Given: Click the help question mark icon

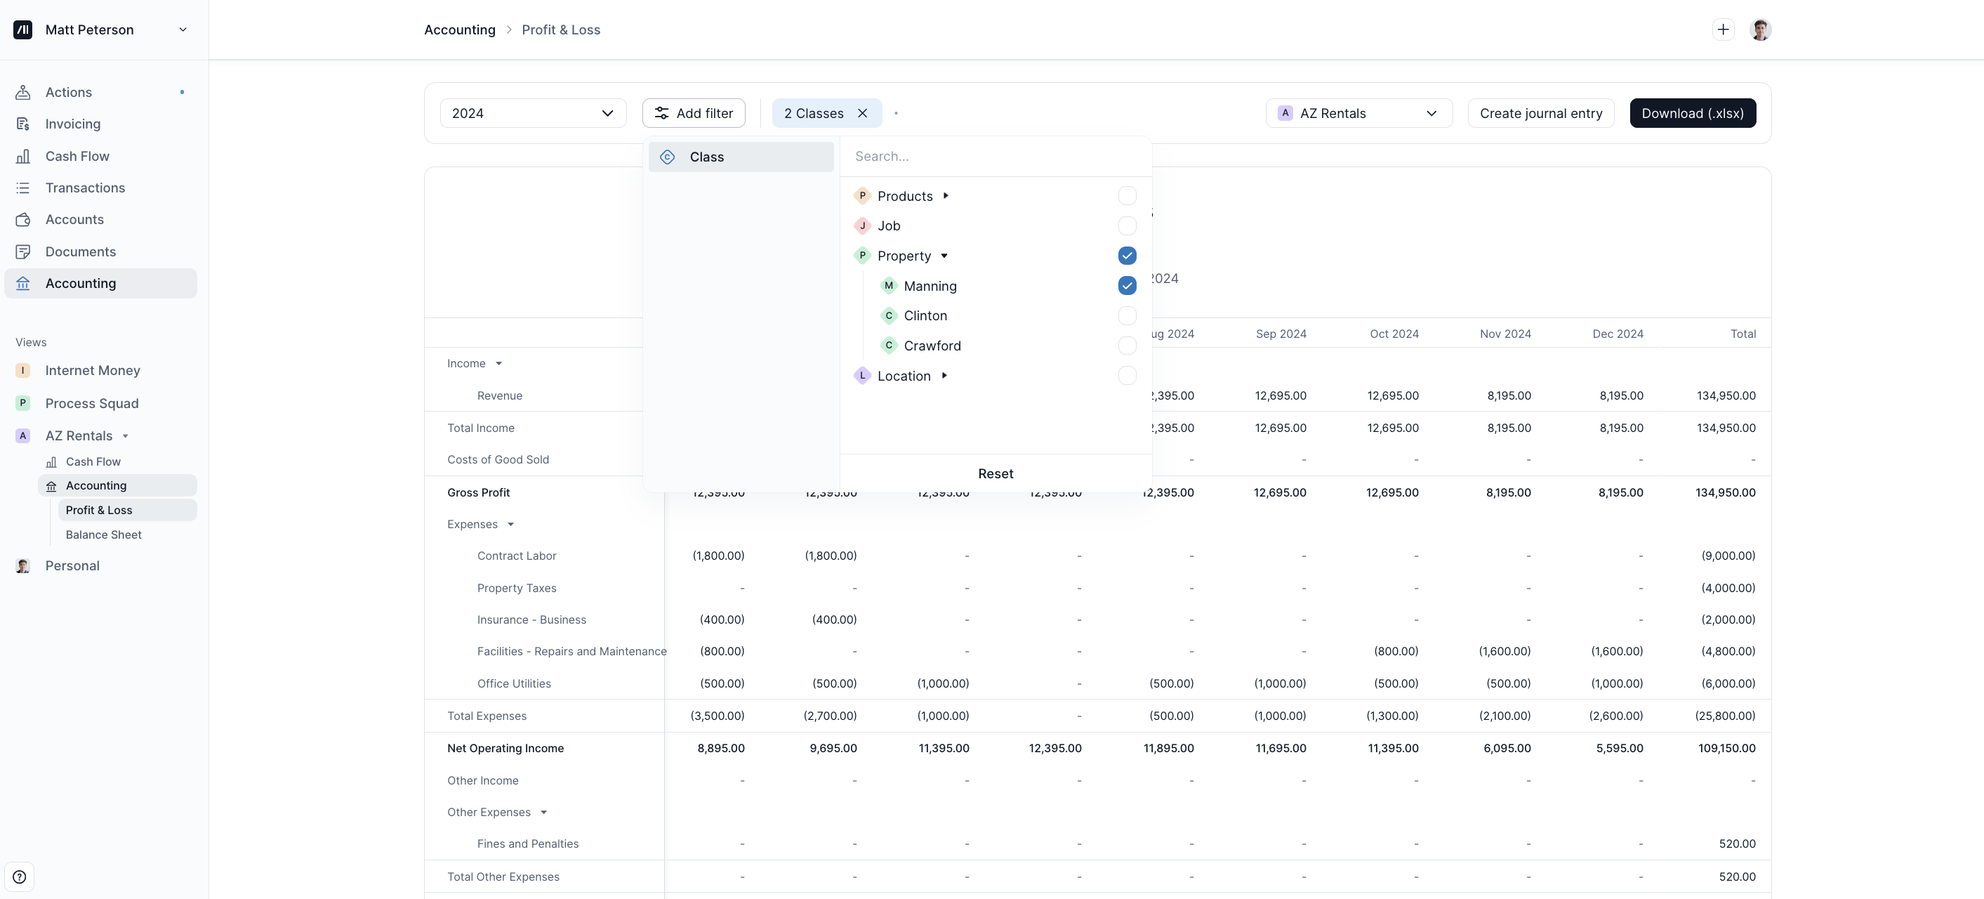Looking at the screenshot, I should [x=19, y=877].
